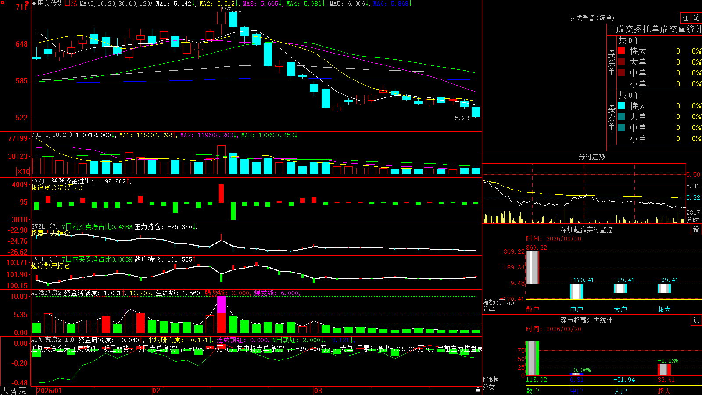Click the MA4: 5.986 value
Screen dimensions: 702x395
point(306,4)
